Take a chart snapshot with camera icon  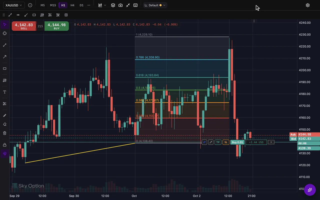tap(120, 5)
